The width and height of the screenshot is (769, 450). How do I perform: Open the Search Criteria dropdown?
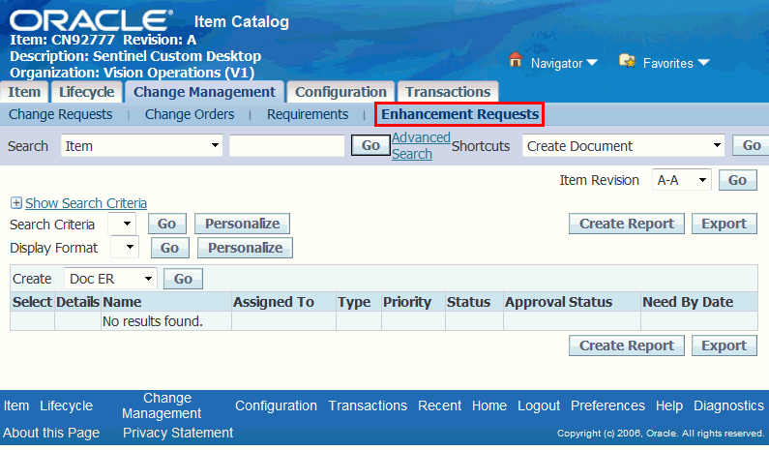122,224
